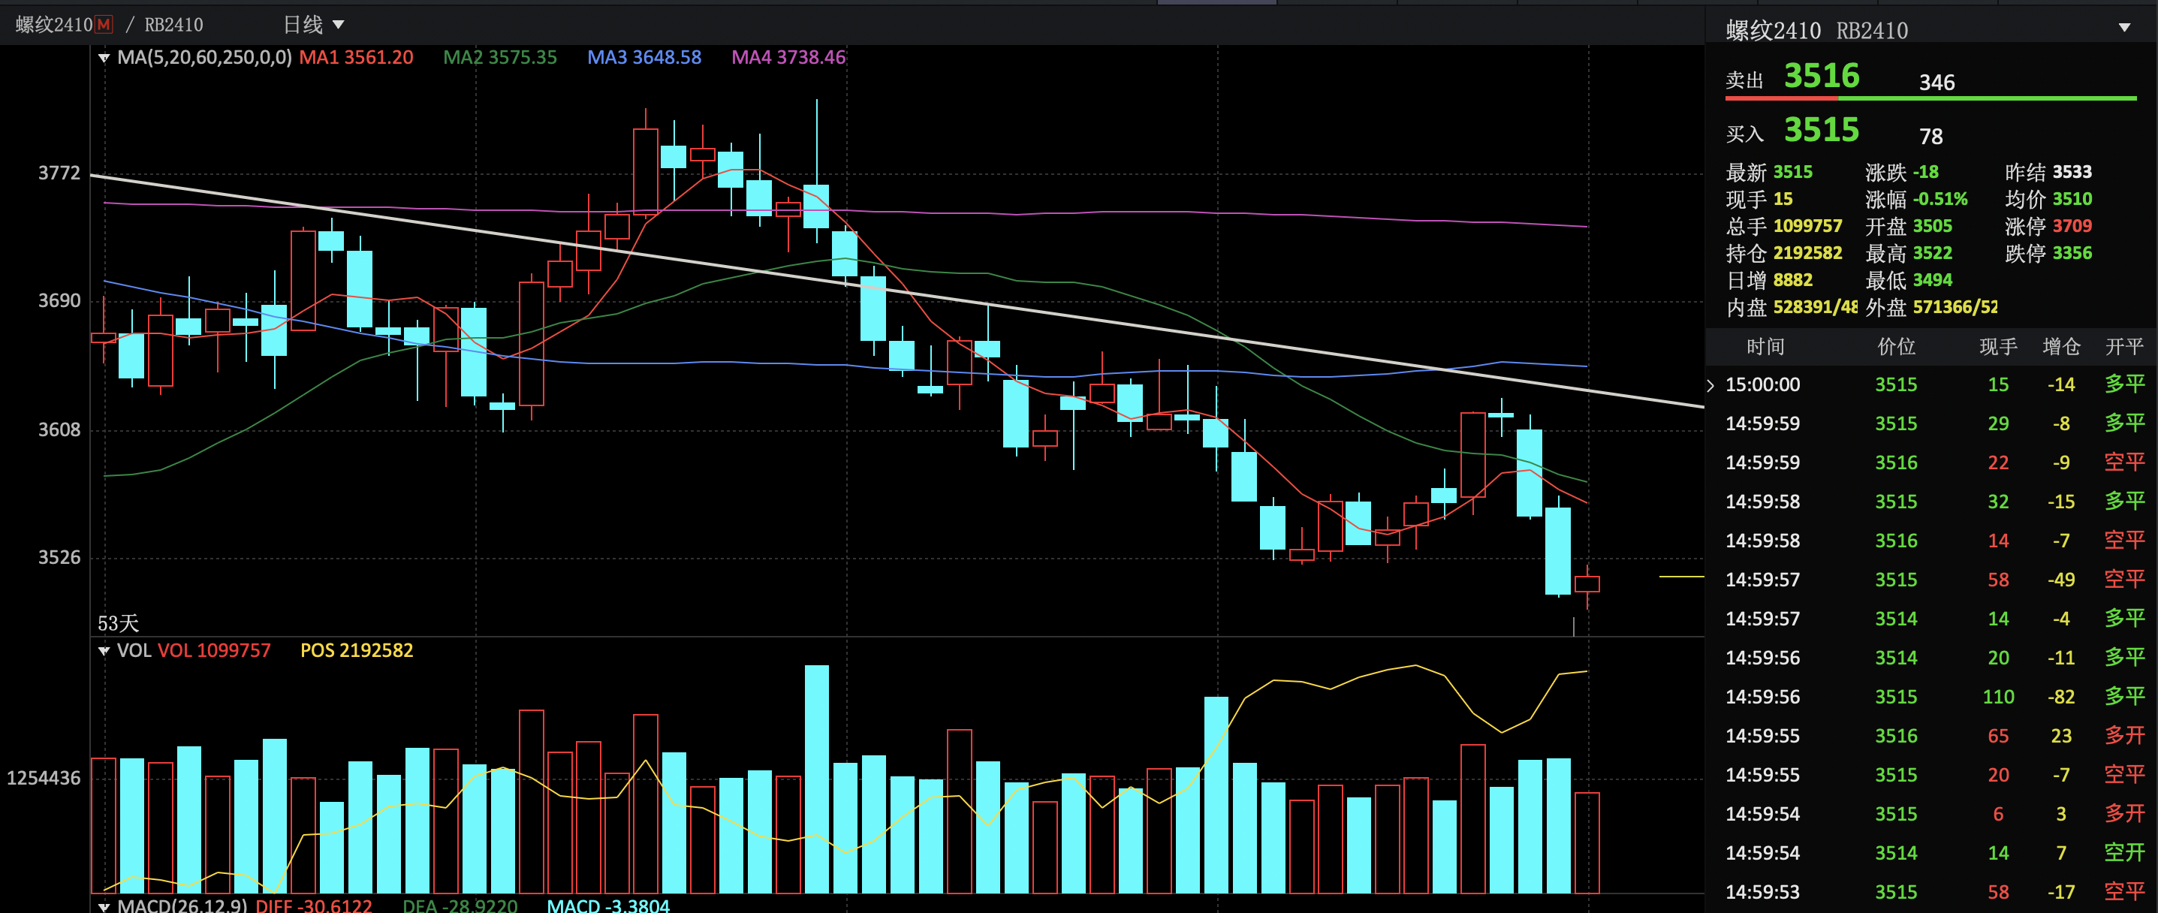Click the 时间 column header
This screenshot has width=2158, height=913.
point(1765,347)
